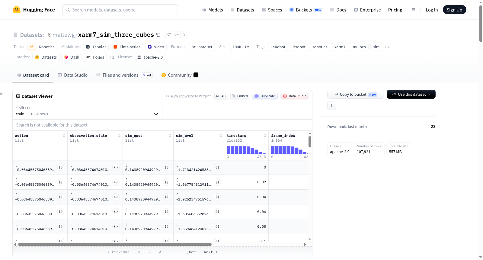Go to page 2 of the table
The image size is (483, 260).
[149, 252]
